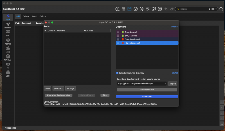
Task: Tick the OpenCore.efi checkbox
Action: point(118,32)
